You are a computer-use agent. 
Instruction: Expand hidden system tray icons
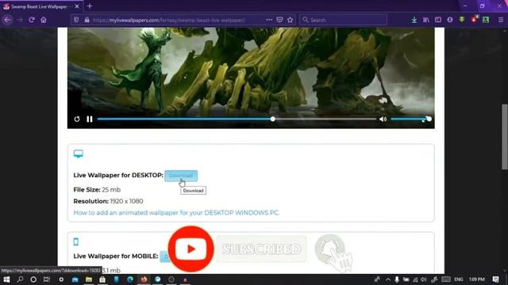[x=388, y=279]
